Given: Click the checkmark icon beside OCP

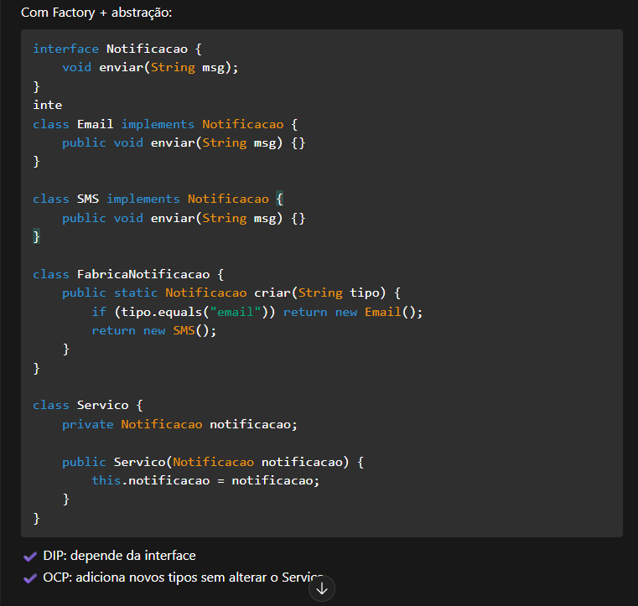Looking at the screenshot, I should [x=30, y=578].
